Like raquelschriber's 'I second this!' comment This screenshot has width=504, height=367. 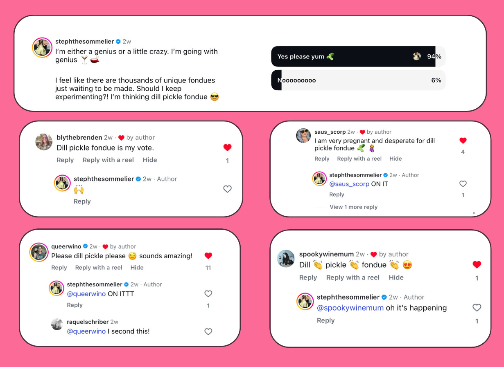tap(208, 331)
